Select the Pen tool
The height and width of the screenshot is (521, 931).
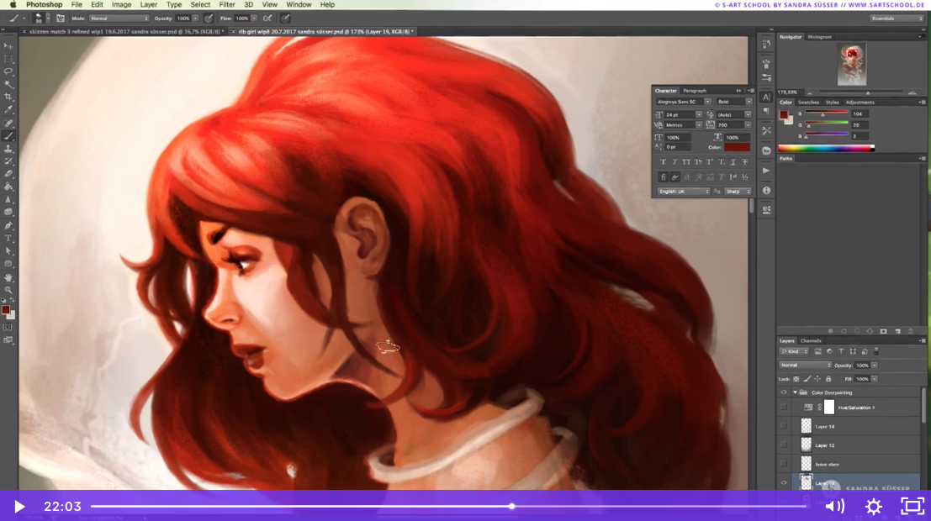[8, 225]
